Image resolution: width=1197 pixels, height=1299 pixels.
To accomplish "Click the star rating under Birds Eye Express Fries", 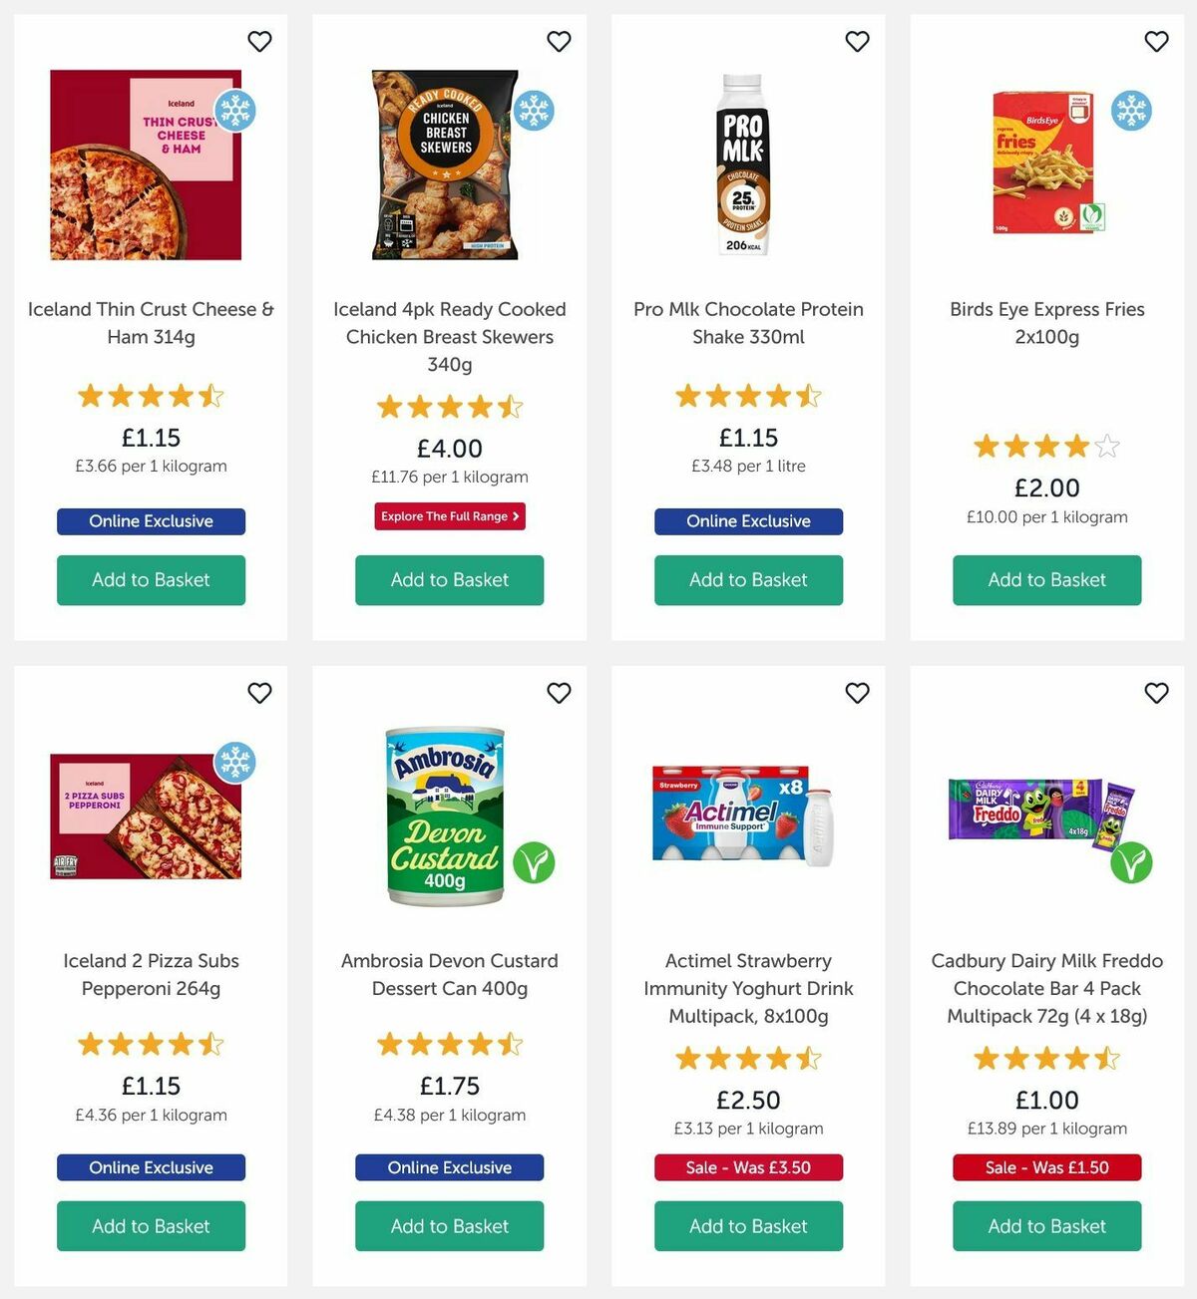I will click(1045, 447).
